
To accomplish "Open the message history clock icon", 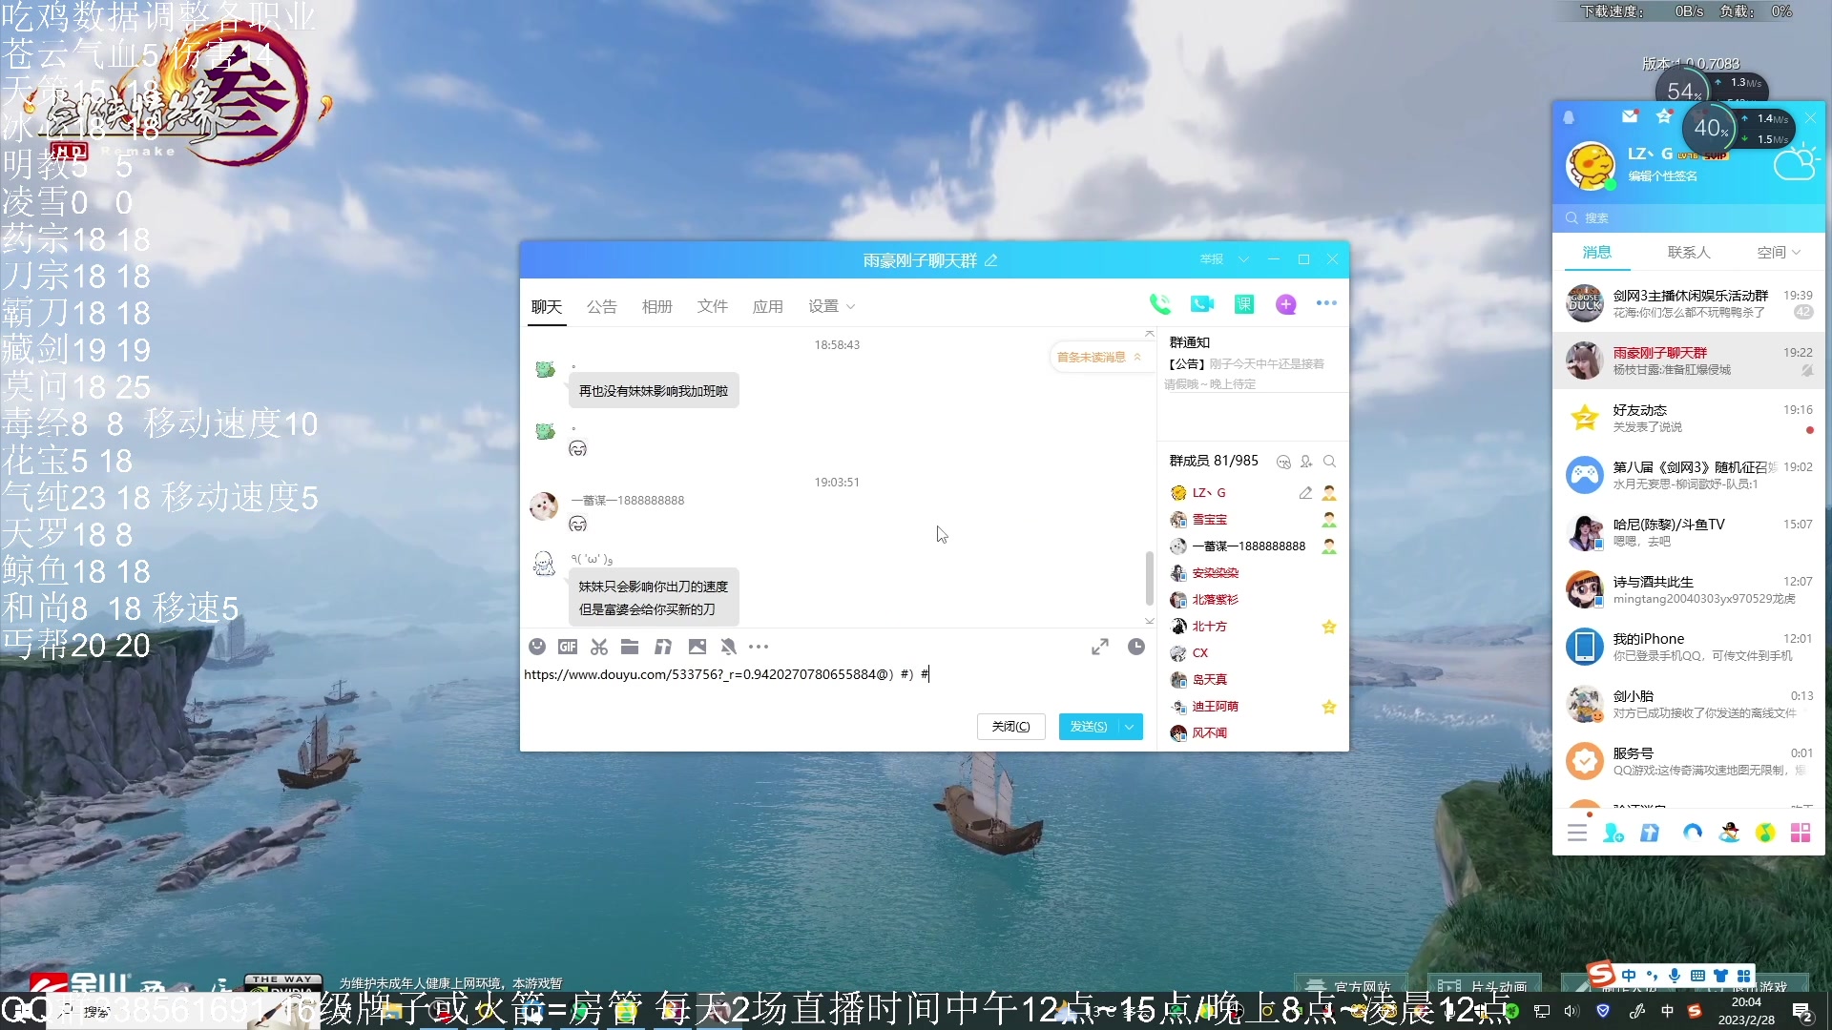I will tap(1135, 647).
